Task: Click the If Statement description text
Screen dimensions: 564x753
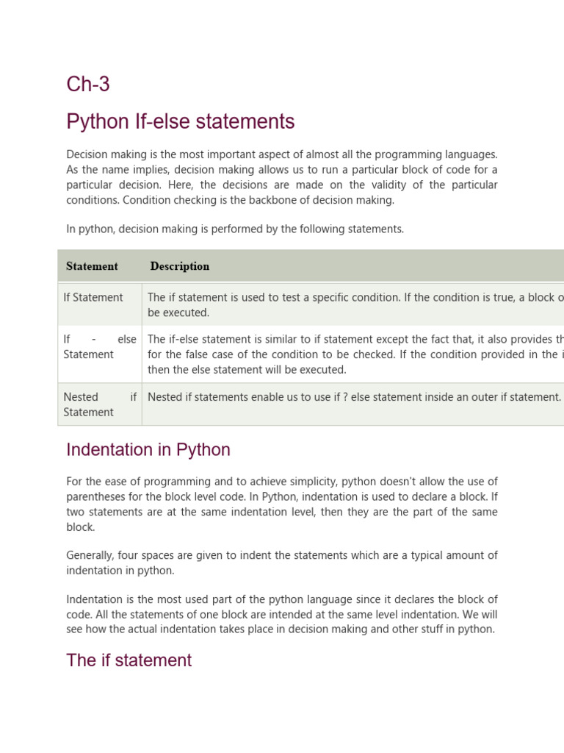Action: click(352, 304)
